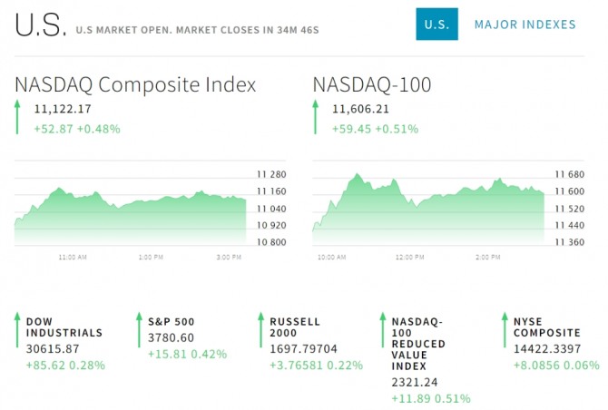
Task: Click the NASDAQ Composite green up arrow
Action: 17,118
